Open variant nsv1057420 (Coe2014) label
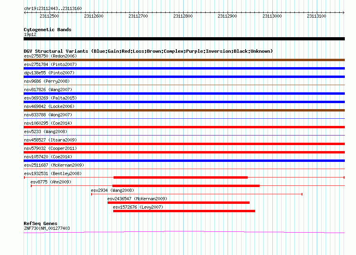Image resolution: width=356 pixels, height=255 pixels. tap(48, 157)
